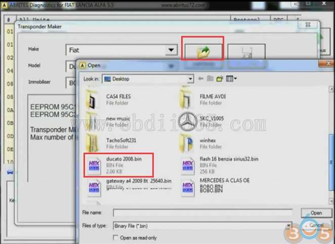335x244 pixels.
Task: Click the Protocol column header
Action: pos(250,19)
